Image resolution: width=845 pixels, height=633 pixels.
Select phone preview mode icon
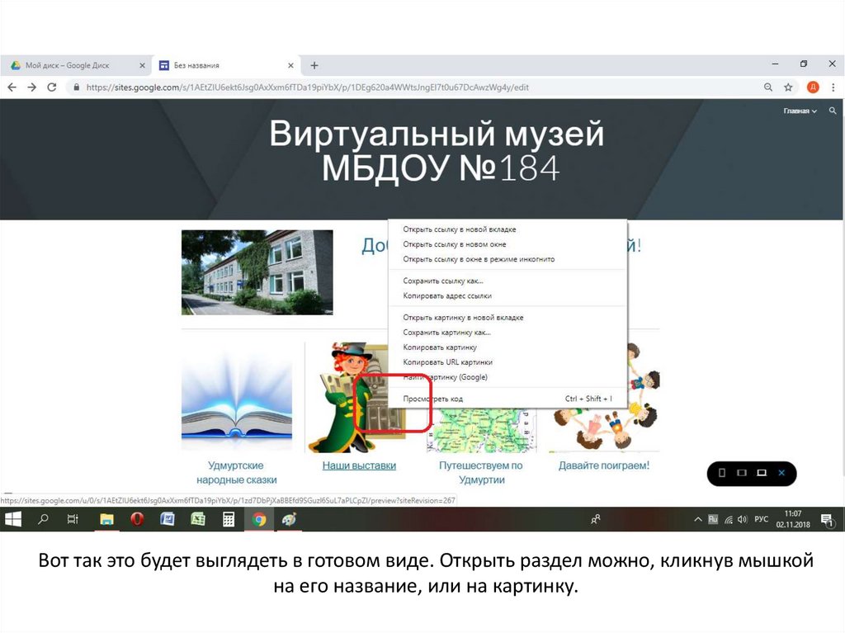tap(721, 473)
